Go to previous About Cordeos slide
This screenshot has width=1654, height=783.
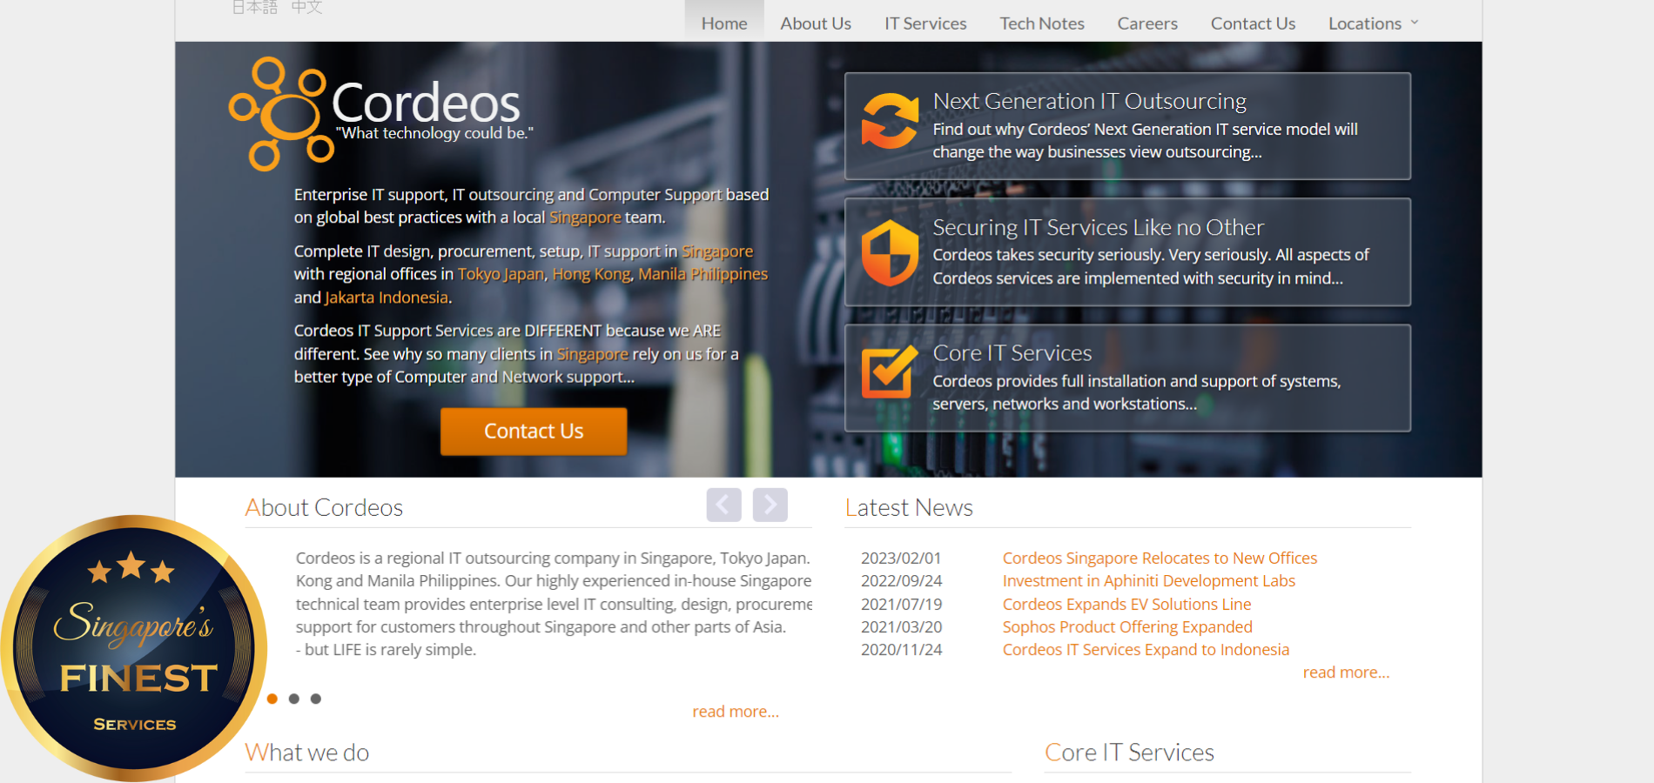click(723, 505)
